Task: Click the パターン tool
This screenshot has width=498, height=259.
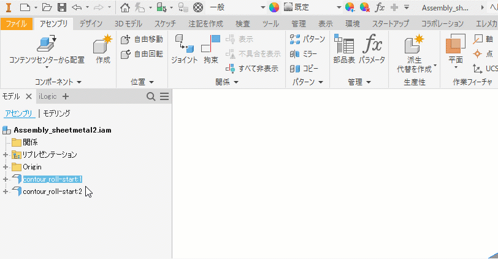Action: click(307, 39)
